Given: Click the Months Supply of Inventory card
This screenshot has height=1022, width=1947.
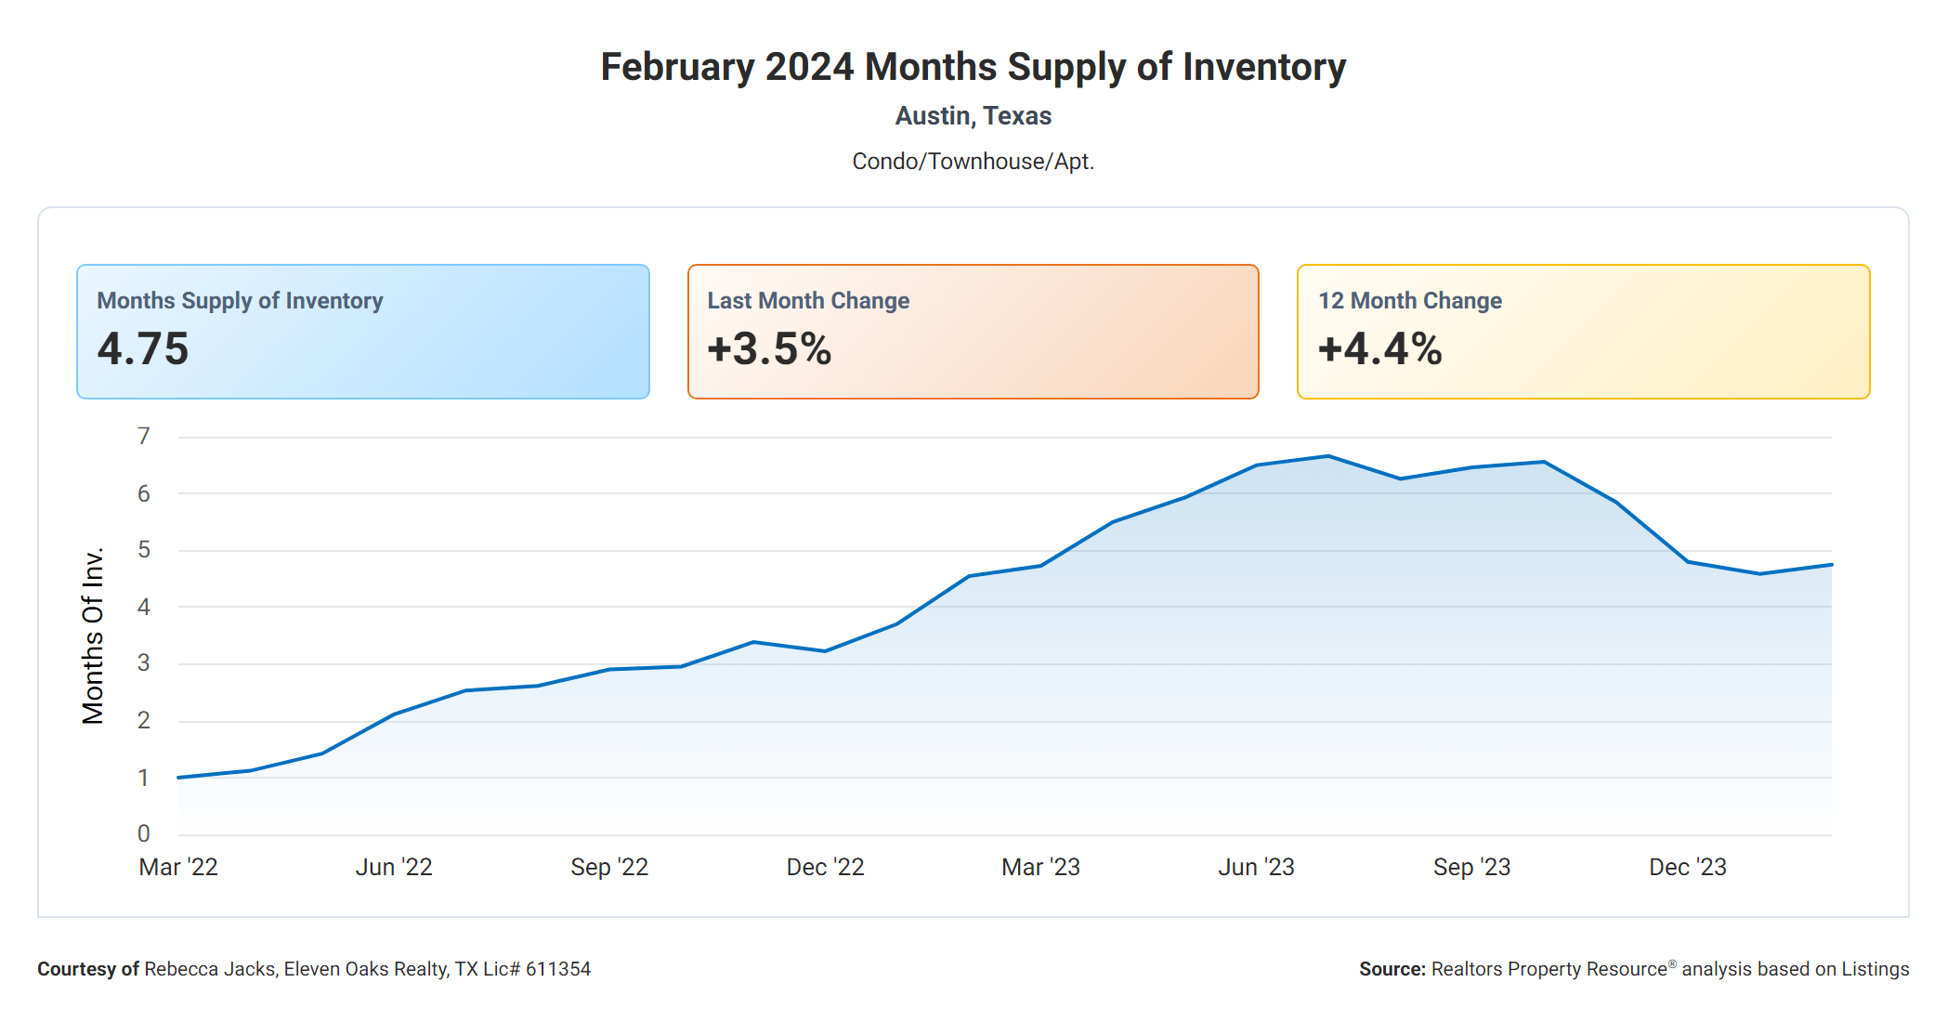Looking at the screenshot, I should tap(362, 332).
